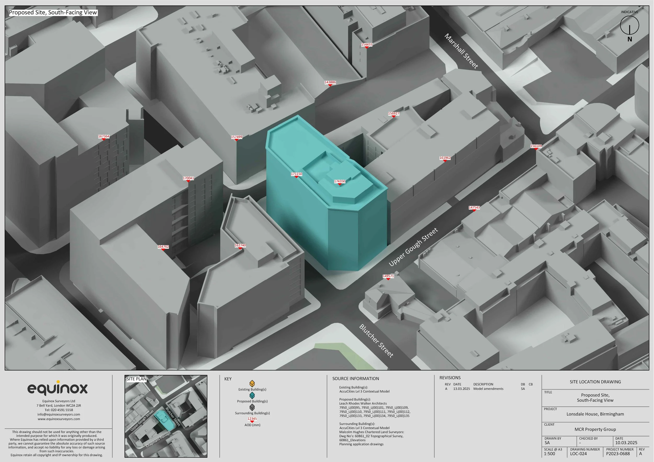Screen dimensions: 654x462
Task: Open the www.equinoxsurveyors.com link
Action: coord(59,419)
